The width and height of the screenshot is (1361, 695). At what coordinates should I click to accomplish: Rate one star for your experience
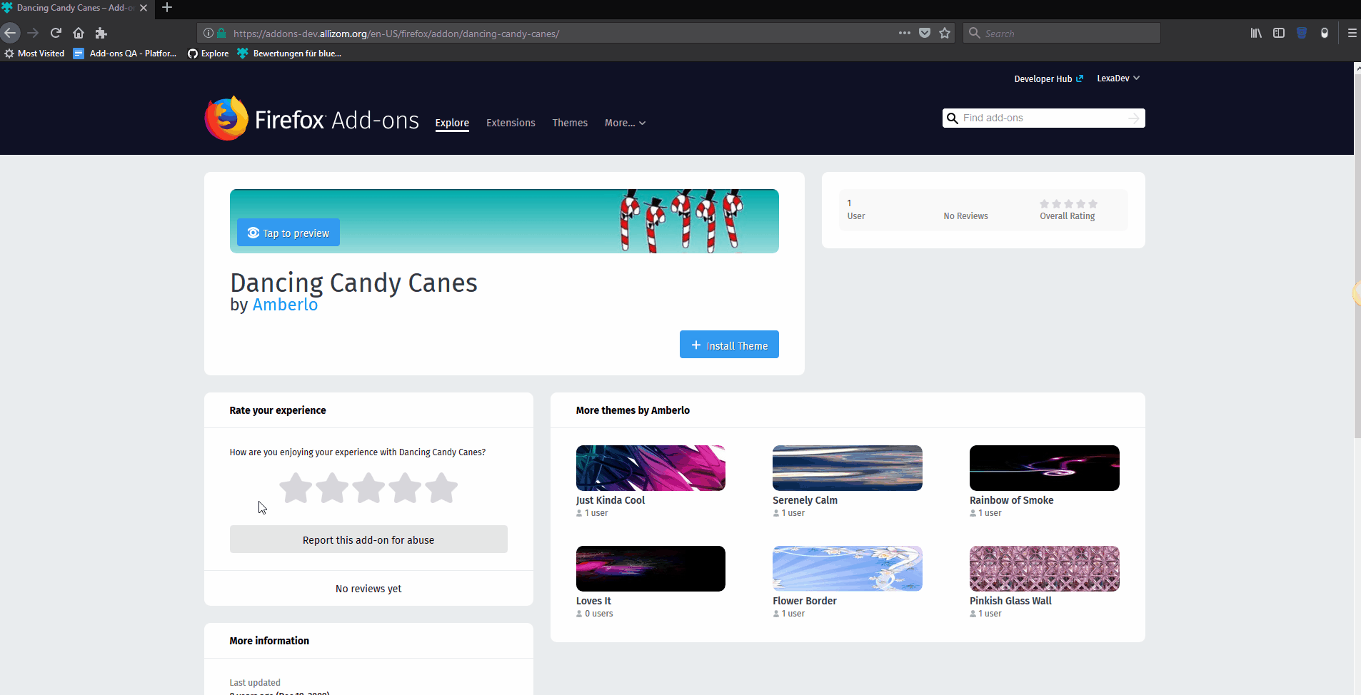click(x=296, y=489)
